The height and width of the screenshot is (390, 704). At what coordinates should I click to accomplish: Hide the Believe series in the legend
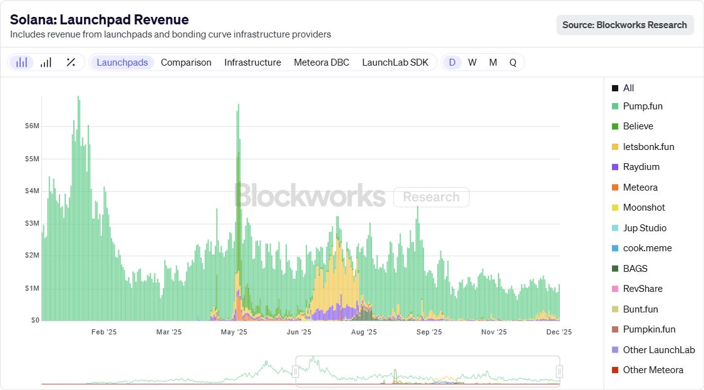tap(638, 126)
